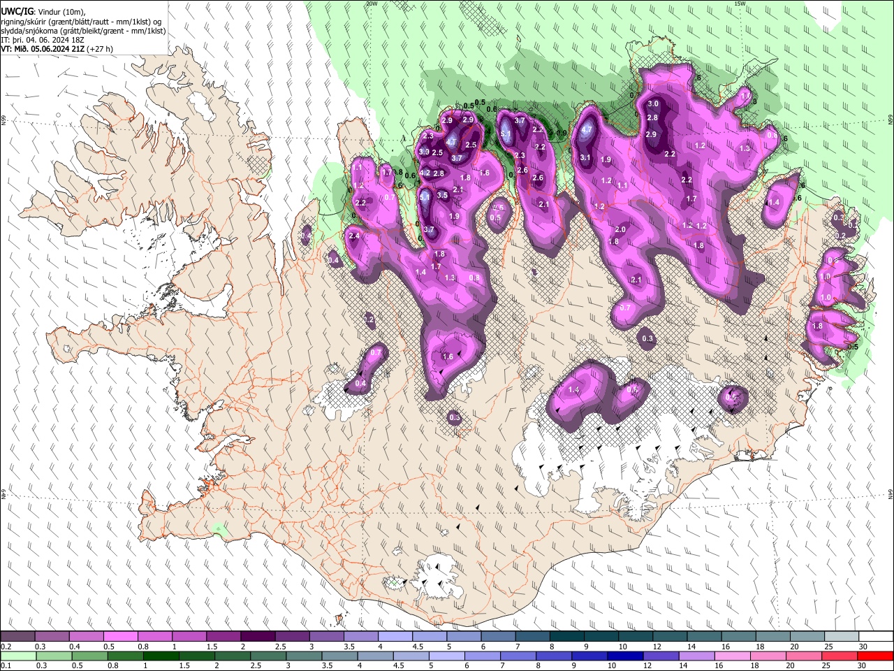Click the 'UWC/IG: Vindur (10m),' title line
This screenshot has height=671, width=894.
tap(43, 11)
